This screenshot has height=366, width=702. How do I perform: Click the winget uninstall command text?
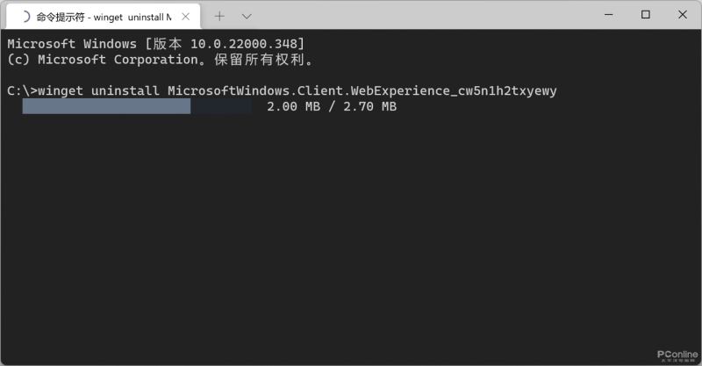pos(98,90)
